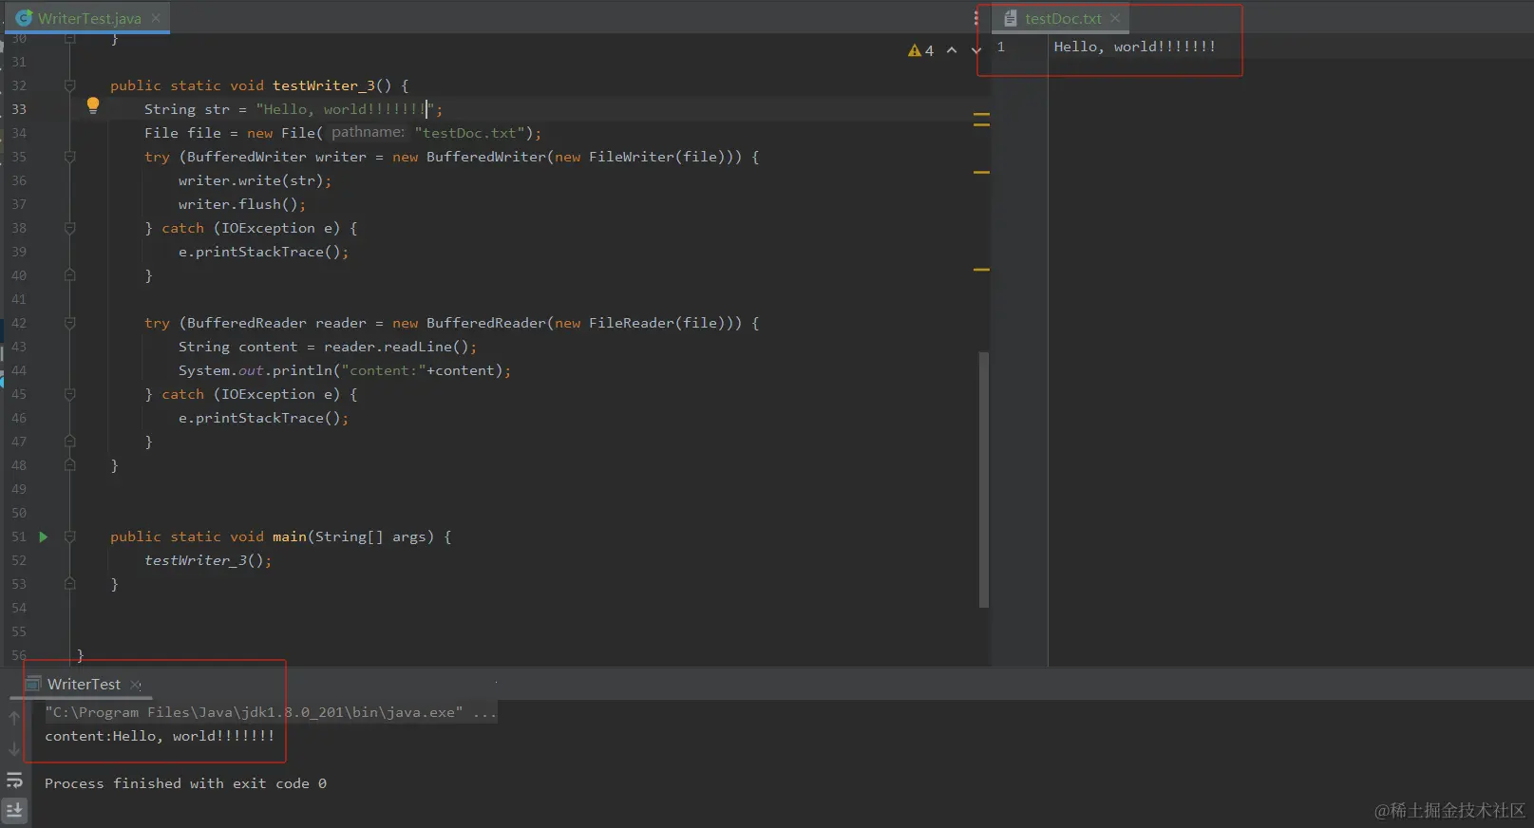Click the warning stripe marker near line 40
The height and width of the screenshot is (828, 1534).
pos(981,270)
